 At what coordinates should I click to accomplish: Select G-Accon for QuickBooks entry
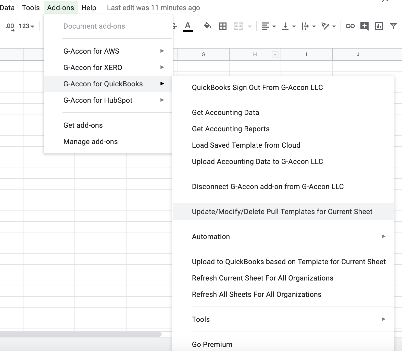pos(108,84)
